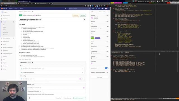Open Members in the sidebar
This screenshot has width=179, height=101.
tap(5, 66)
